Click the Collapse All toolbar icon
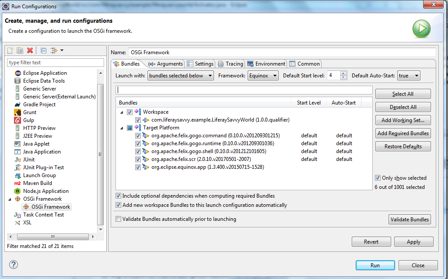448x279 pixels. click(43, 51)
